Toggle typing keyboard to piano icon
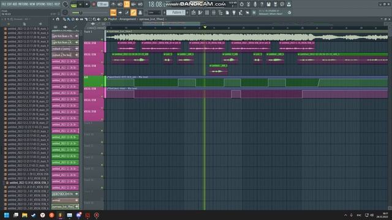Screen dimensions: 392x220 (113, 12)
